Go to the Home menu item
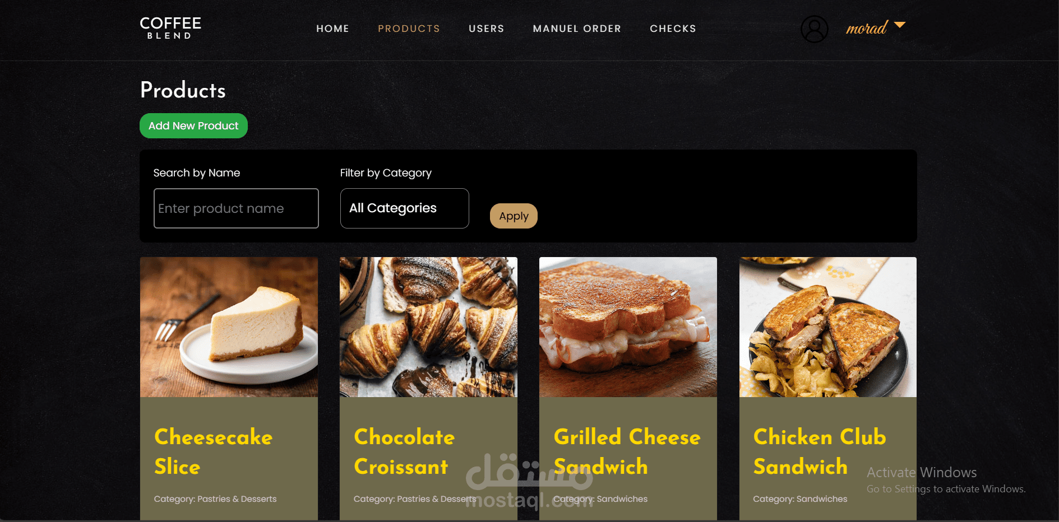This screenshot has width=1059, height=522. coord(332,29)
